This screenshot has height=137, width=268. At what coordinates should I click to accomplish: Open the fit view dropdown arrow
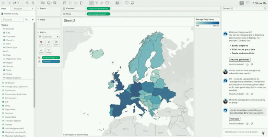pos(110,3)
